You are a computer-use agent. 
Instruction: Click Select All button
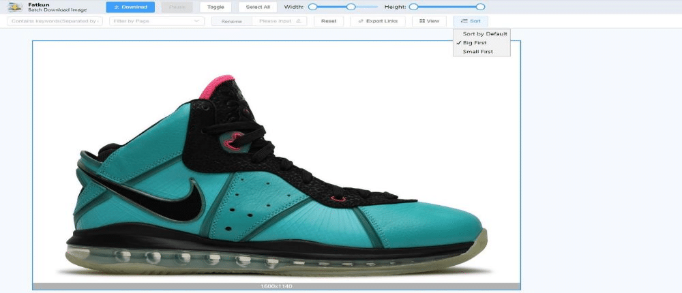(258, 7)
